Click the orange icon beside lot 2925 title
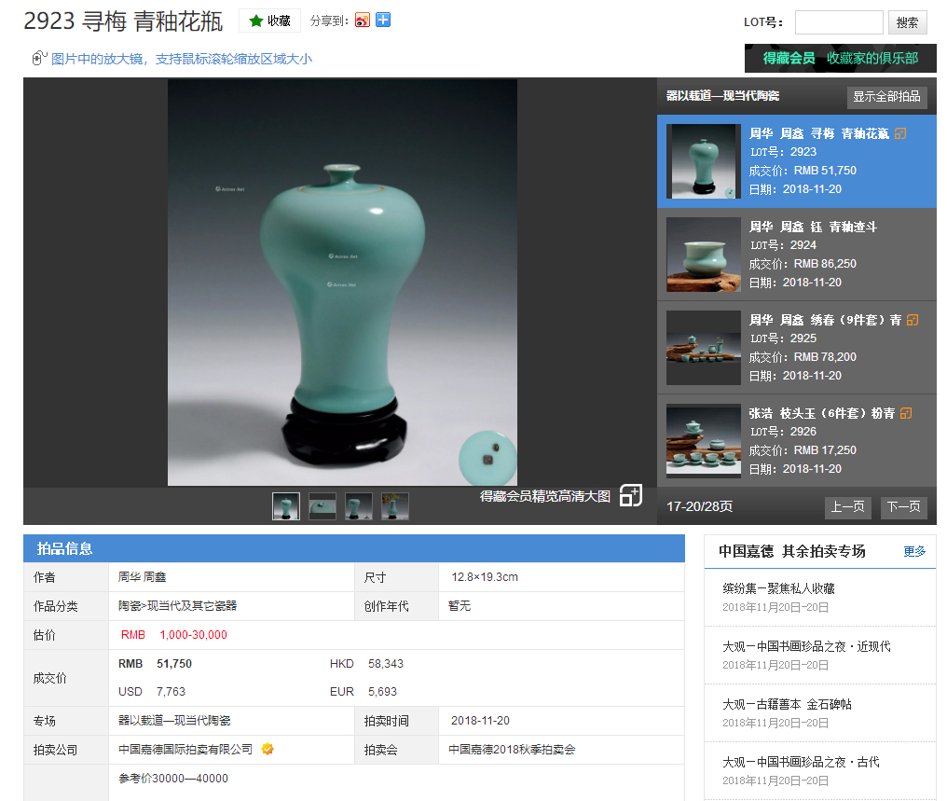Image resolution: width=947 pixels, height=801 pixels. point(913,320)
